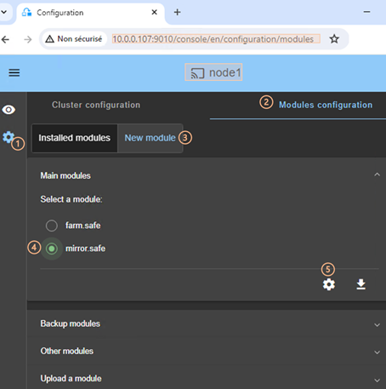This screenshot has width=386, height=389.
Task: Expand the Backup modules section
Action: pyautogui.click(x=377, y=325)
